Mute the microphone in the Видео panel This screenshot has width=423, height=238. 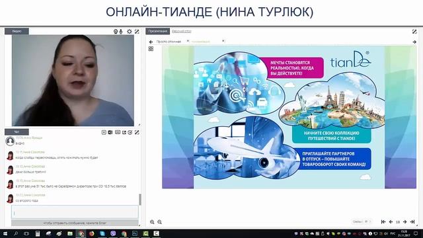pos(121,32)
